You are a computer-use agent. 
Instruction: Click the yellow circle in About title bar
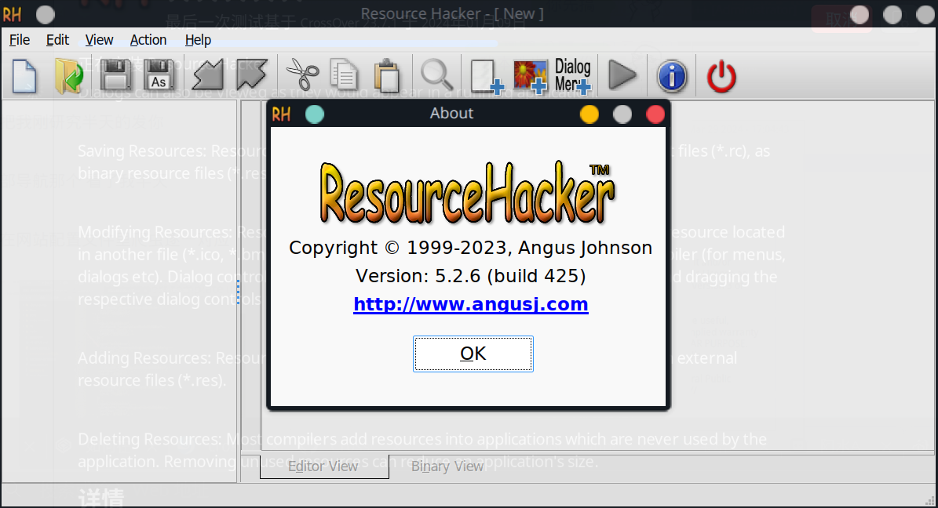[589, 114]
